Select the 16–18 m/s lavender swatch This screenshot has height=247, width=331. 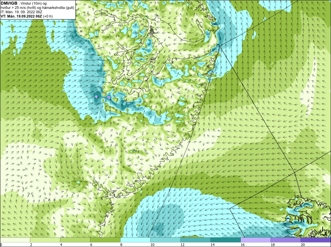(x=256, y=240)
